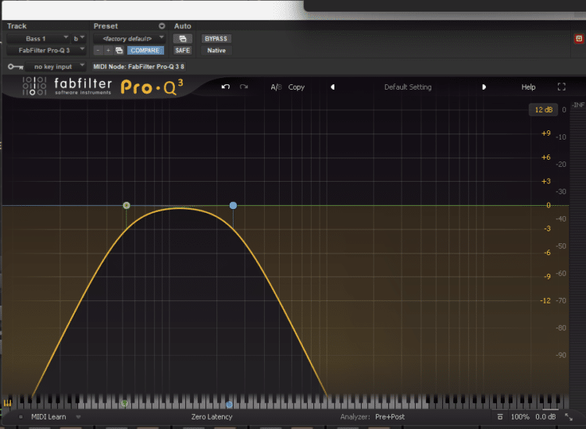Open the Default Setting preset browser
The height and width of the screenshot is (429, 586).
point(408,87)
